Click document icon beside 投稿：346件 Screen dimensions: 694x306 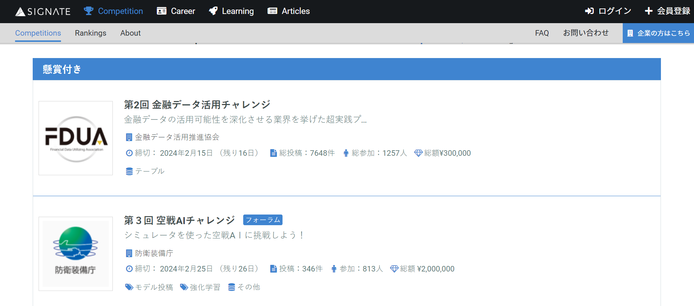(273, 269)
